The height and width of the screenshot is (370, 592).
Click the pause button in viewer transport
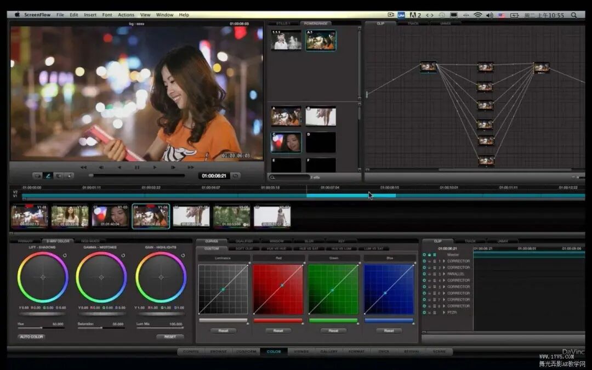[137, 167]
